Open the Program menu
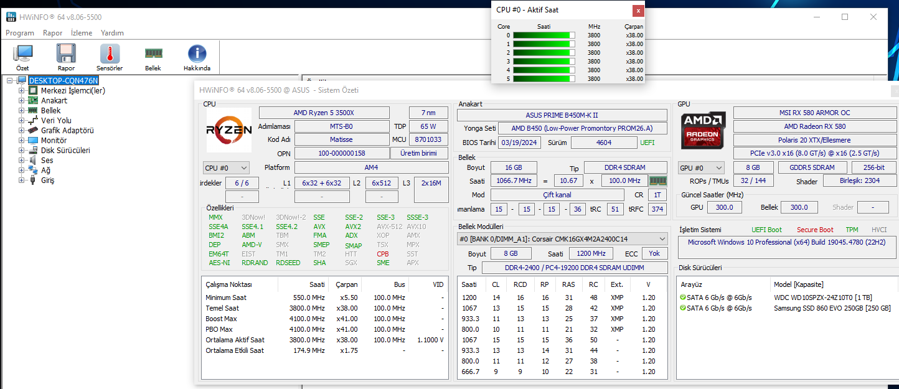The height and width of the screenshot is (389, 899). 20,33
